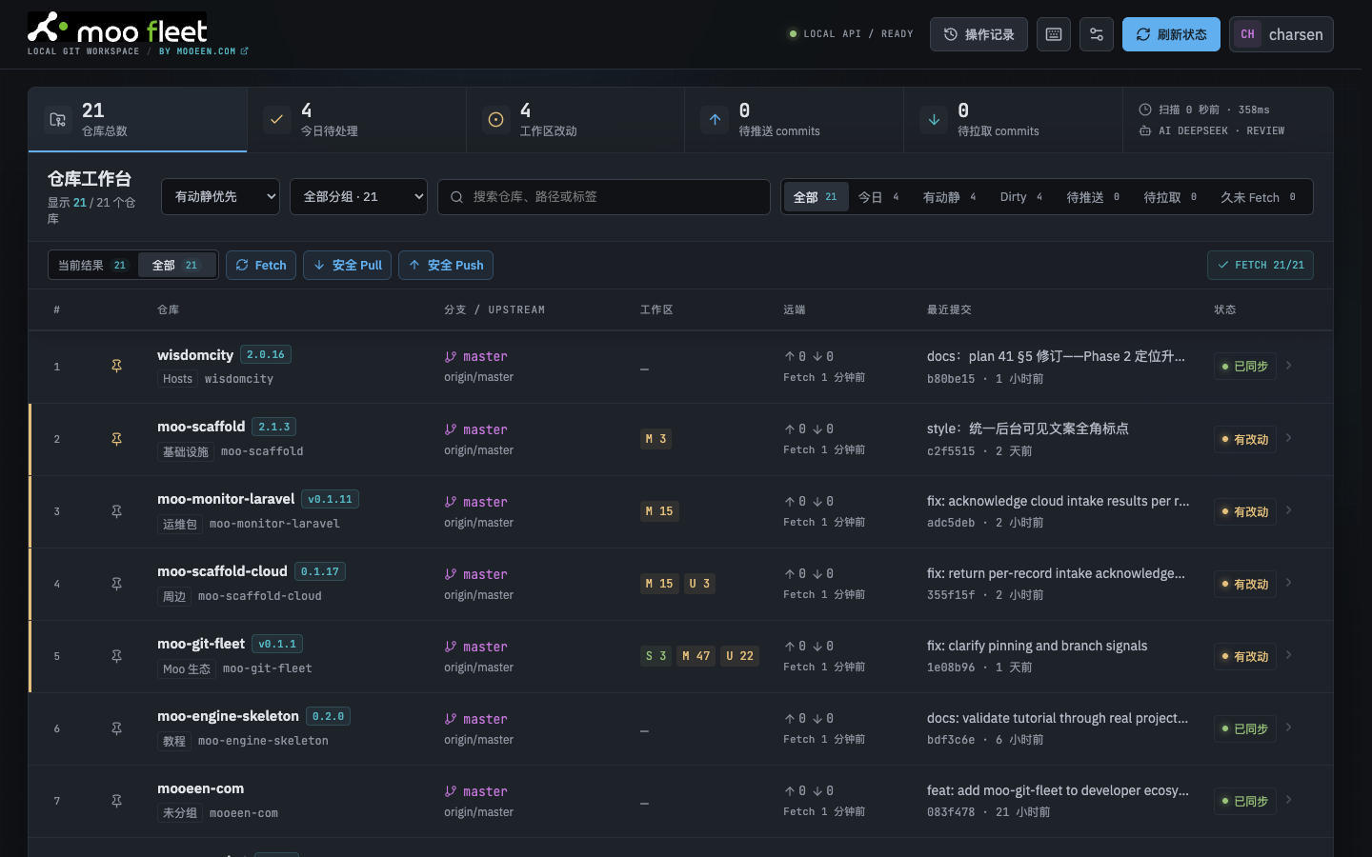
Task: Click the 扫描 clock icon
Action: [x=1145, y=110]
